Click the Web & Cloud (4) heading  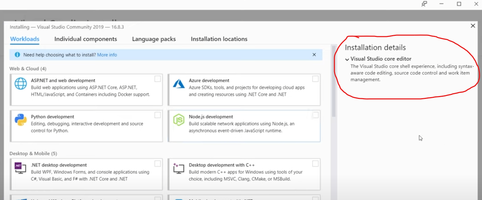(28, 68)
